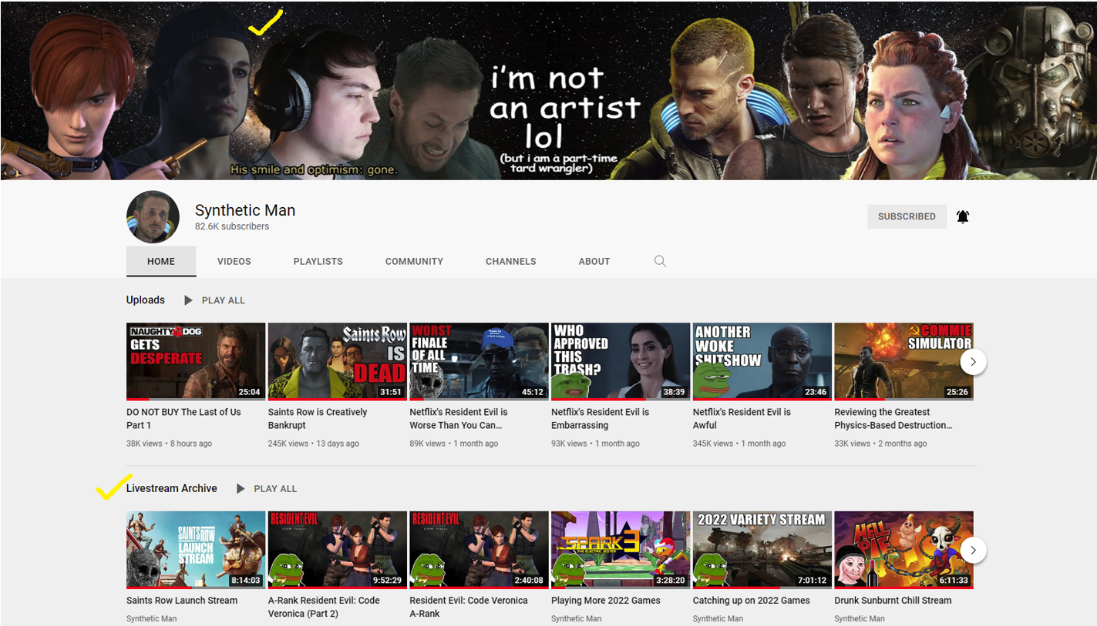Click the Uploads Play All triangle icon
Screen dimensions: 1097x626
tap(188, 300)
